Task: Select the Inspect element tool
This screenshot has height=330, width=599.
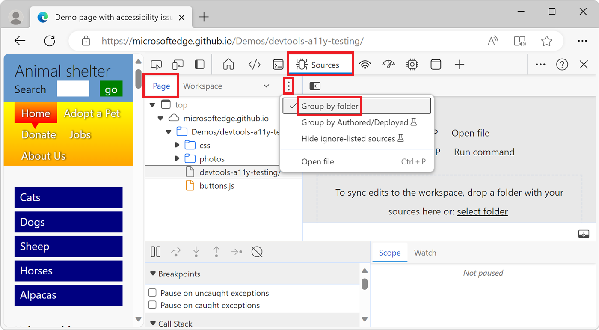Action: (156, 64)
